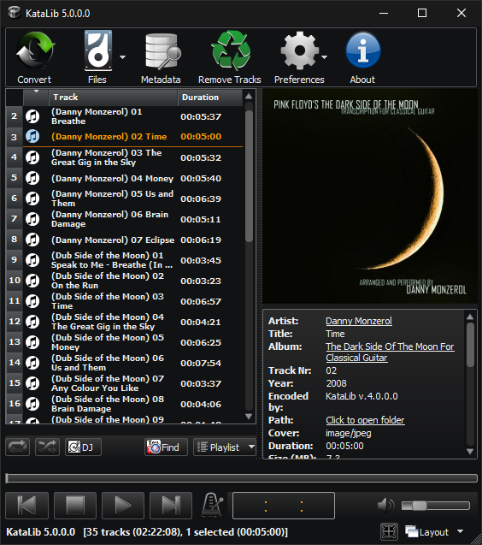Click the time display field
Viewport: 482px width, 545px height.
[284, 506]
